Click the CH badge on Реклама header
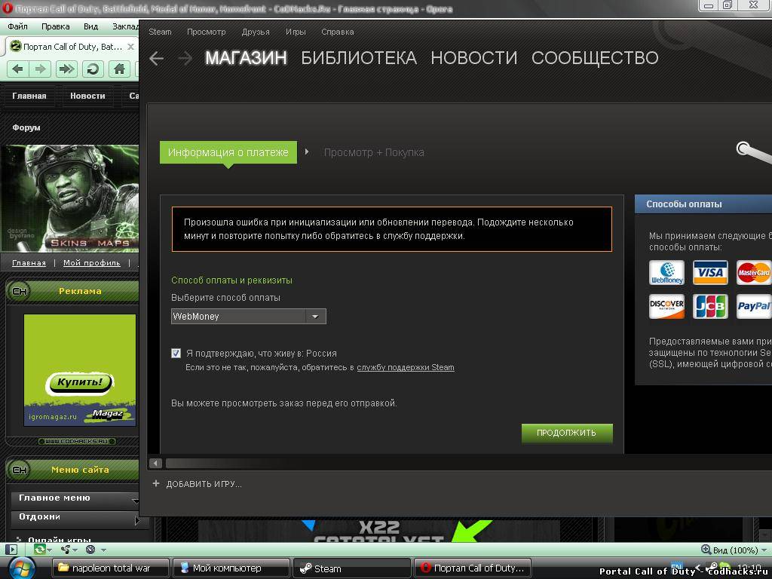 [19, 291]
